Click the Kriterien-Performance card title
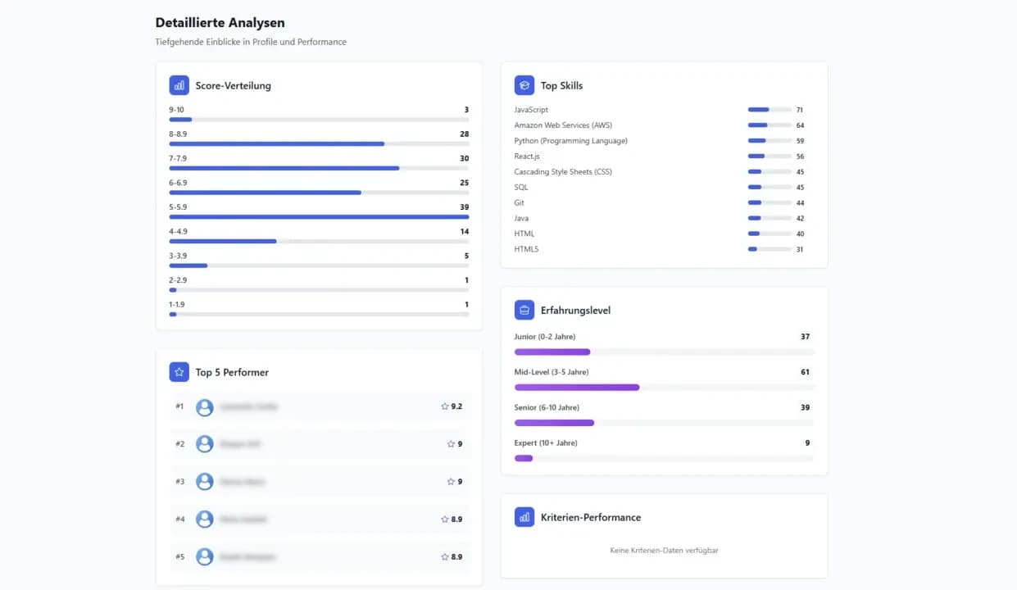Image resolution: width=1017 pixels, height=590 pixels. point(591,517)
